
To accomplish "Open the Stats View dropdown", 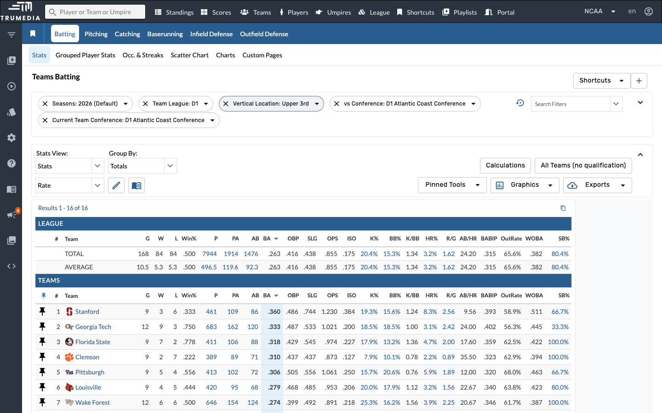I will pyautogui.click(x=69, y=166).
